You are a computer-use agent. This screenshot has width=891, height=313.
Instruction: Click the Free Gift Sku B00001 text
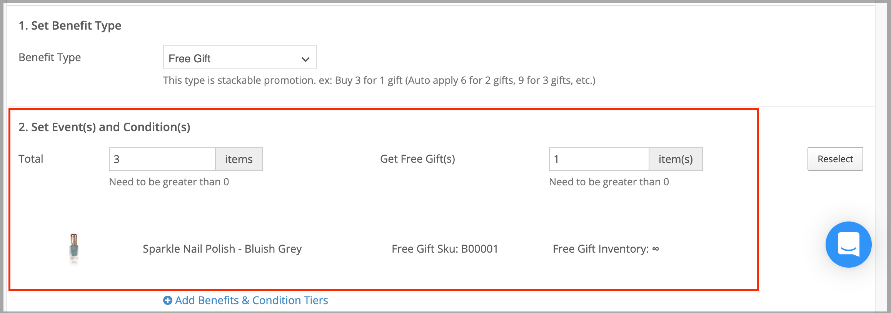click(x=445, y=249)
